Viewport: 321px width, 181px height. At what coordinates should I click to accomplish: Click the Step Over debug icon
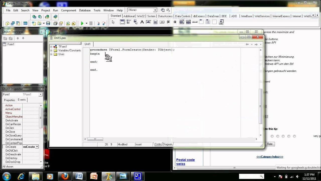(104, 23)
